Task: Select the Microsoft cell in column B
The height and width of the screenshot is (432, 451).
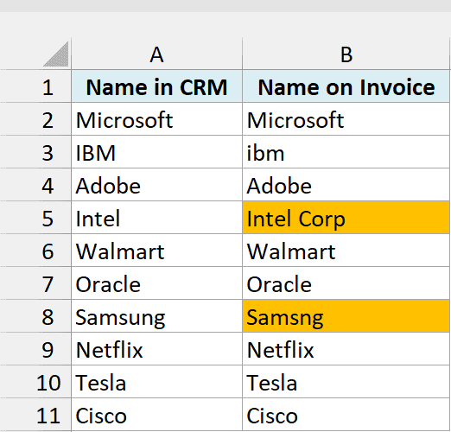Action: [346, 119]
